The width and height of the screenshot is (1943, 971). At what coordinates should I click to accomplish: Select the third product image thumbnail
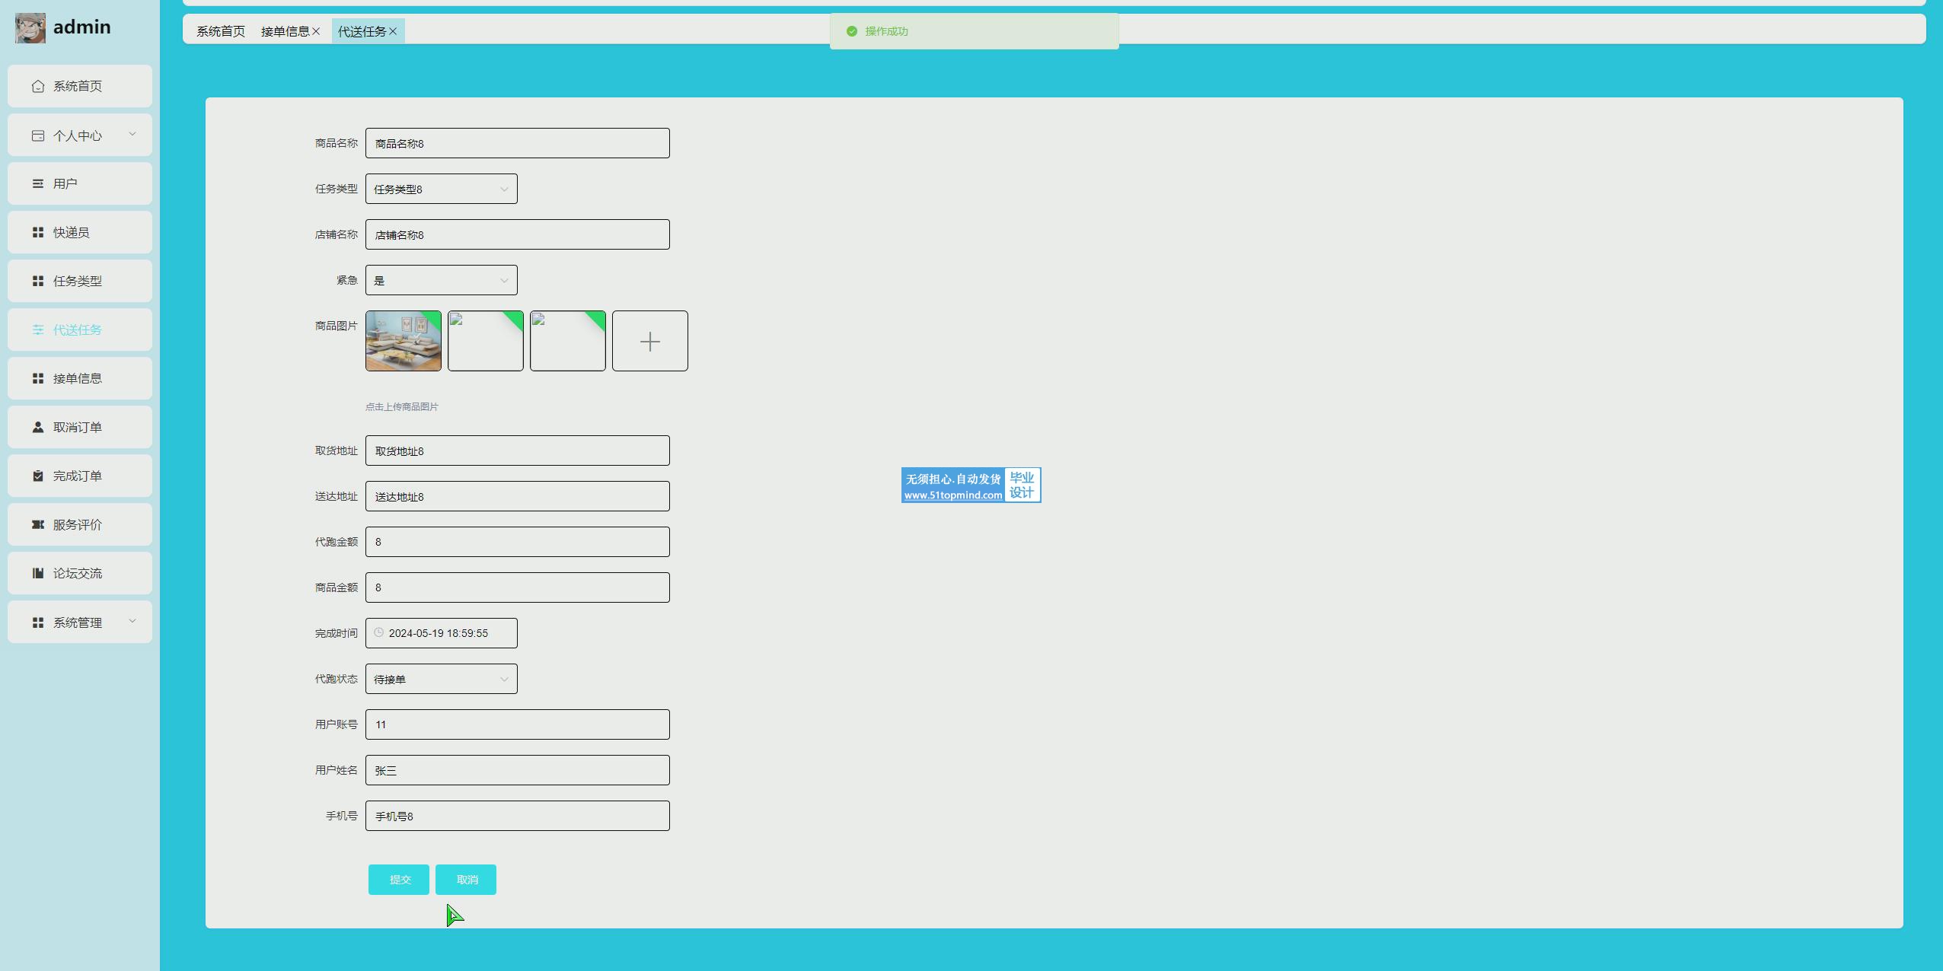pos(568,341)
